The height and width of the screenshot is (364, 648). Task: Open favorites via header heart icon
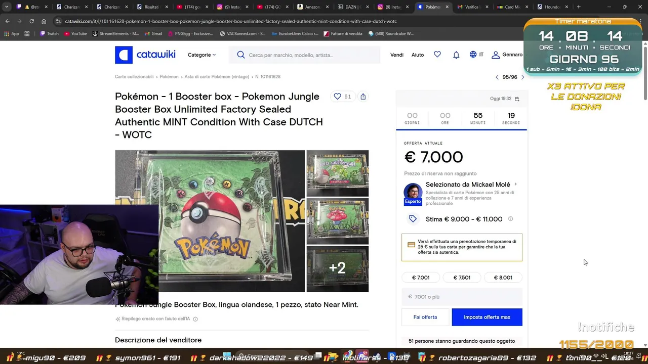[x=437, y=54]
